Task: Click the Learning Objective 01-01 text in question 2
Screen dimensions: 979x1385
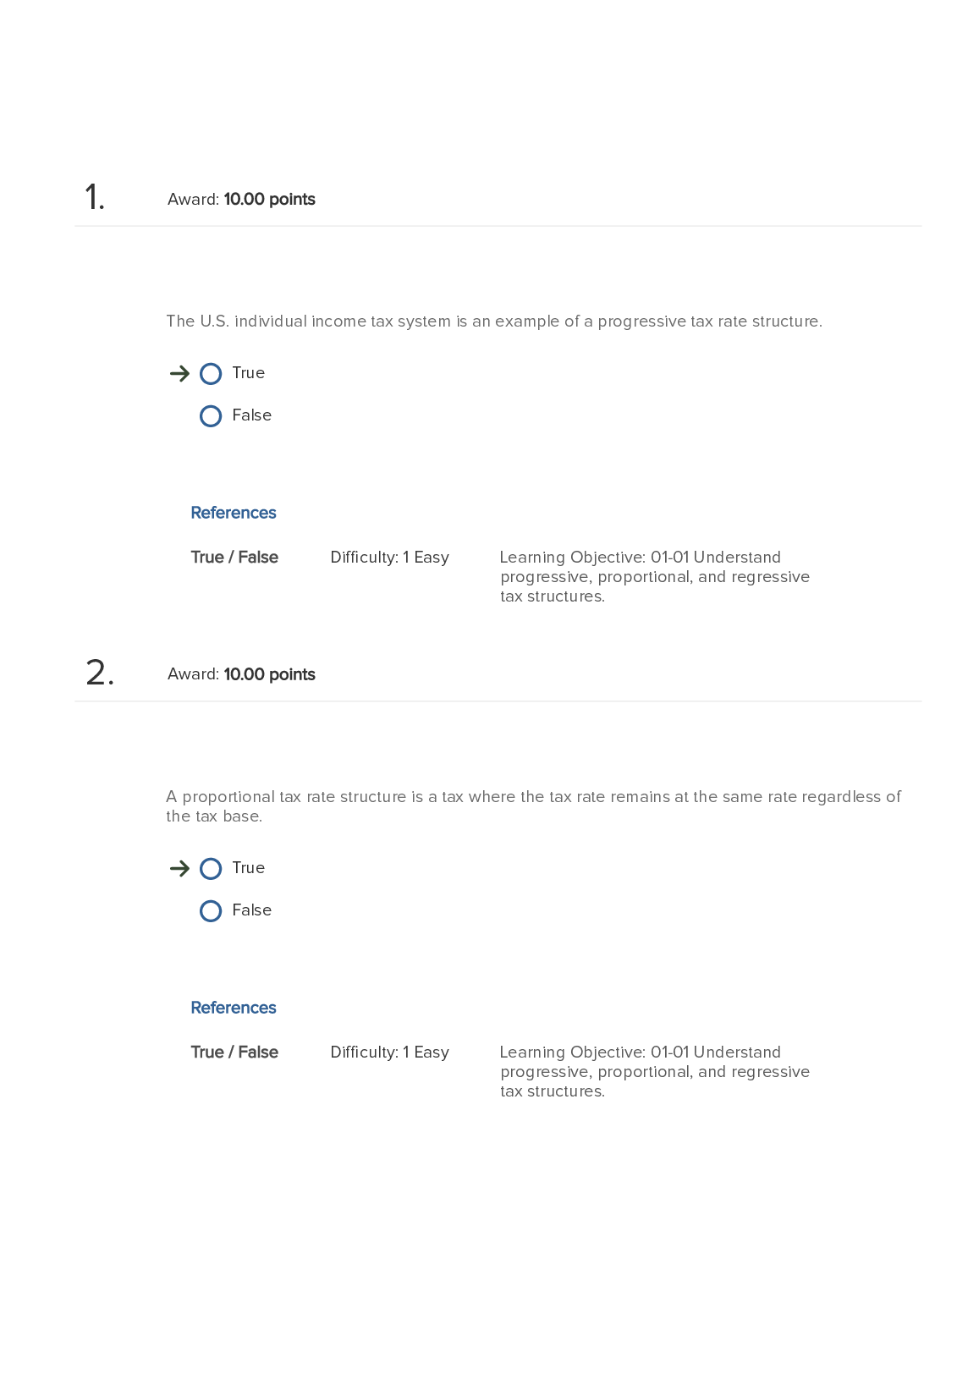Action: click(654, 1072)
